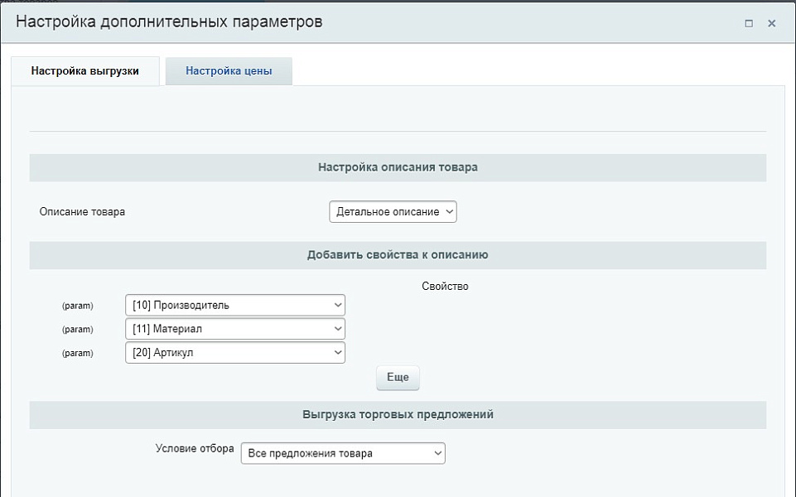Open the "Все предложения товара" selection dropdown
Viewport: 796px width, 497px height.
[x=342, y=453]
